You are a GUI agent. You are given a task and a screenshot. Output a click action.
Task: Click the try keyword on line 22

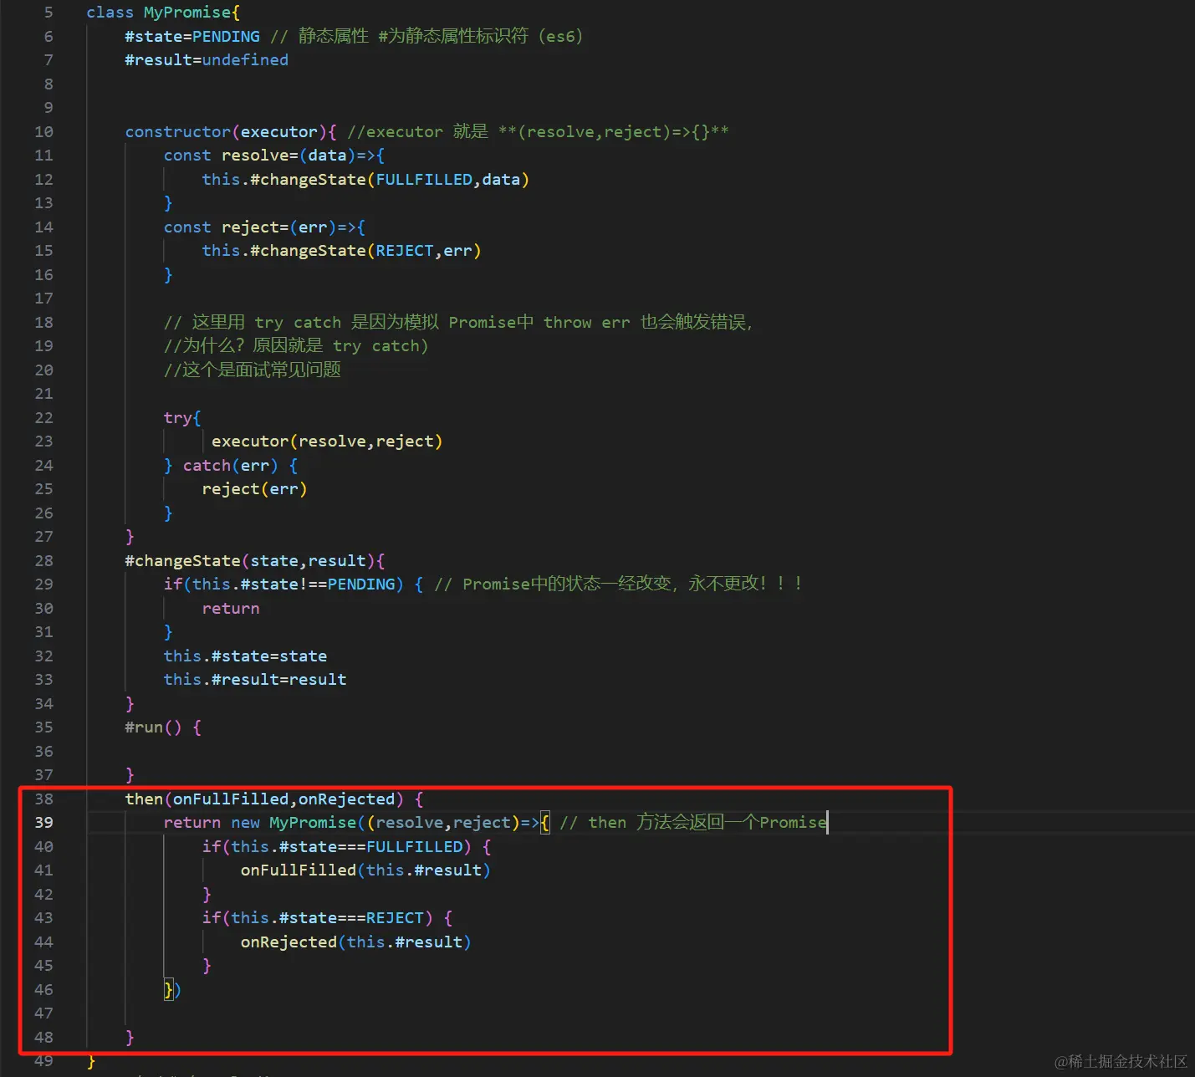pyautogui.click(x=178, y=418)
